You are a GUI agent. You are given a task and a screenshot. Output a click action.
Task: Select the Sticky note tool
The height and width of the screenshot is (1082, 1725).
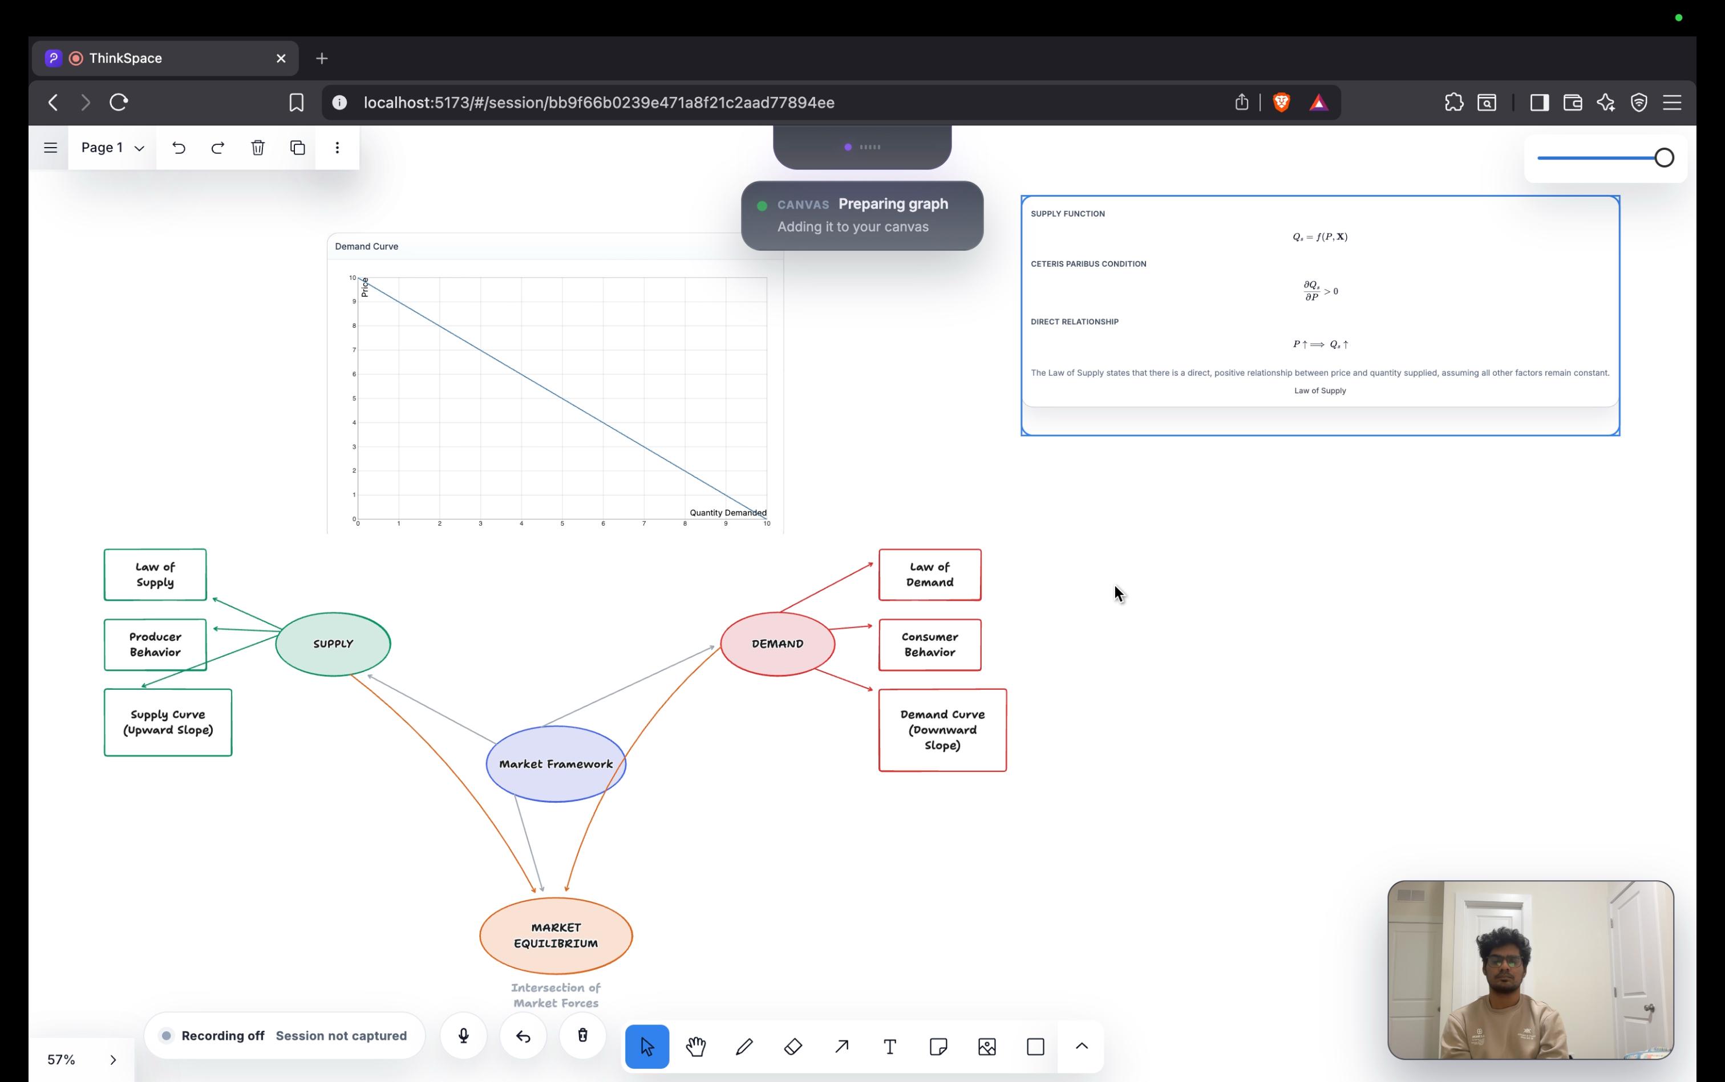pyautogui.click(x=938, y=1047)
